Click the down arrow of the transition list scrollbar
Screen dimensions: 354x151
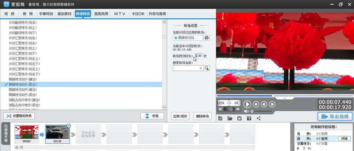(164, 107)
